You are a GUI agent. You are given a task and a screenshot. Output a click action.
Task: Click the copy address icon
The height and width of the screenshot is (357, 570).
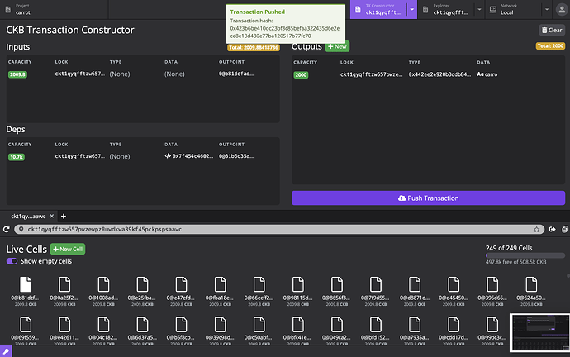pyautogui.click(x=565, y=230)
